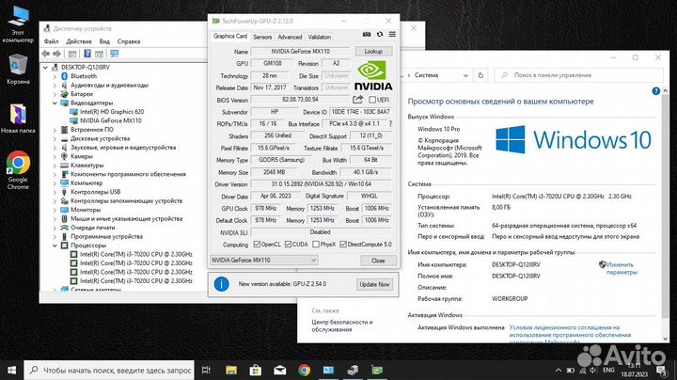Expand the Клавиатуры tree node
Screen dimensions: 677x380
point(55,165)
